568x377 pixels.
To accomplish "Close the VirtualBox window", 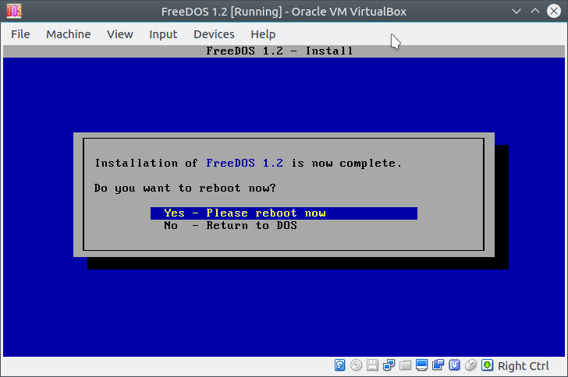I will [554, 11].
